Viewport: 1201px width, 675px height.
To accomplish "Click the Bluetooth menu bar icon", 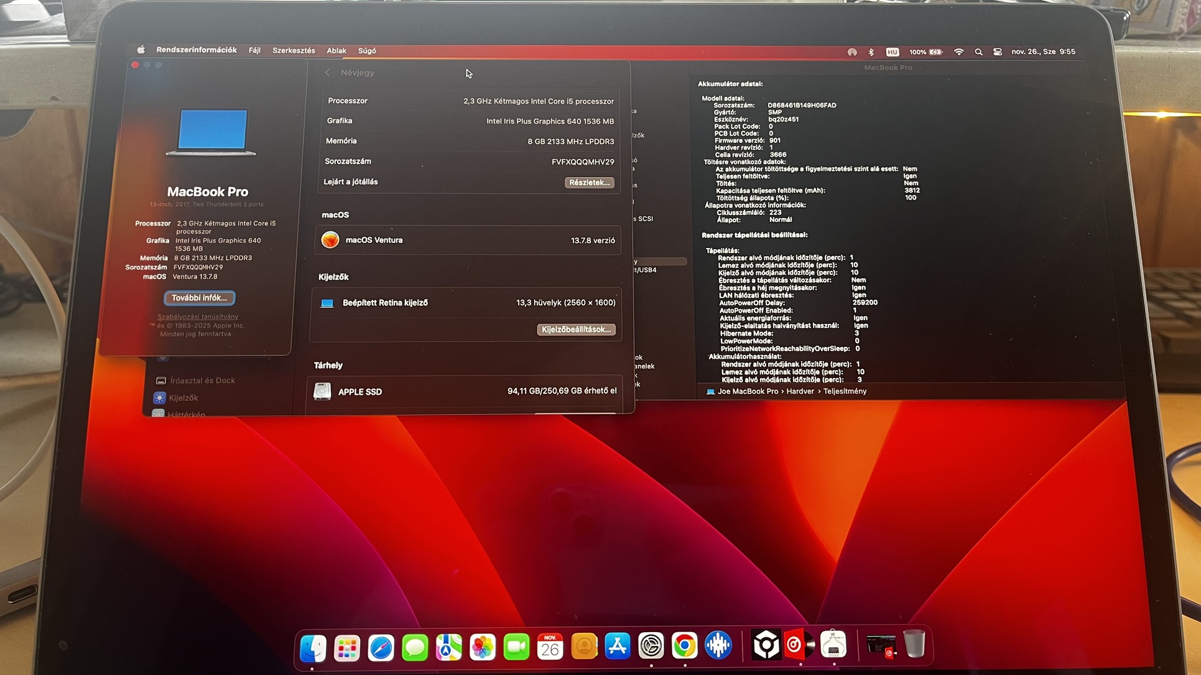I will click(x=871, y=52).
